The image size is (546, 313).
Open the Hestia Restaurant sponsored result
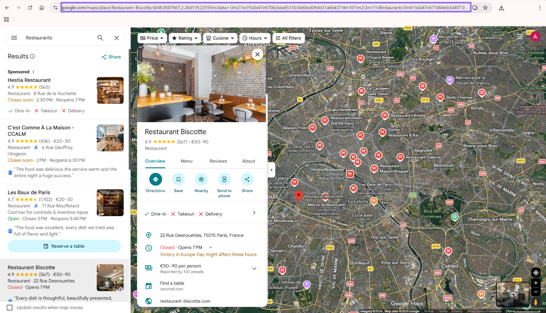(x=29, y=80)
